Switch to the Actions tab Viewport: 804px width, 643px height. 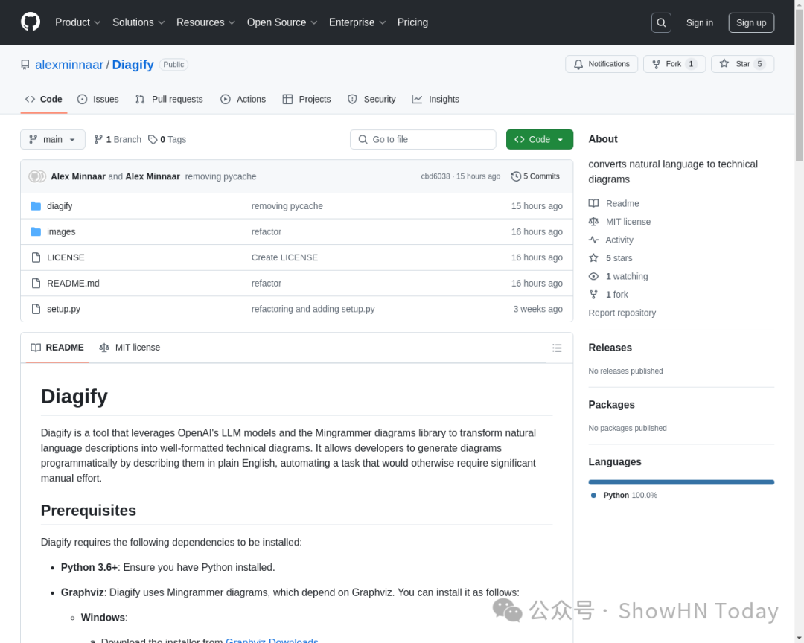click(243, 100)
